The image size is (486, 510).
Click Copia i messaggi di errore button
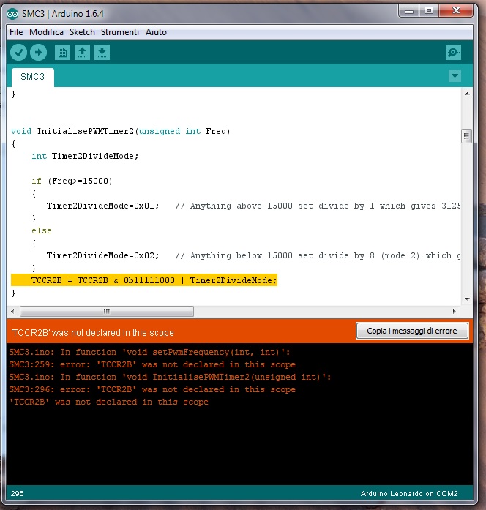pos(412,331)
